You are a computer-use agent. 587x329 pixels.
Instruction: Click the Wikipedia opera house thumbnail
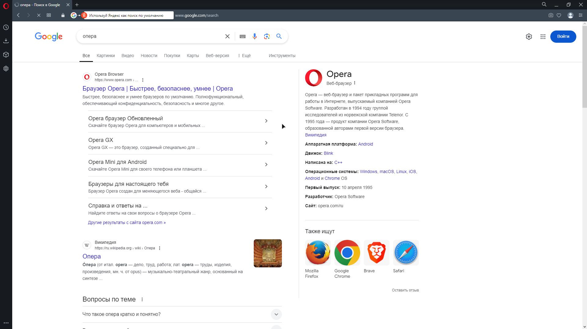(268, 253)
